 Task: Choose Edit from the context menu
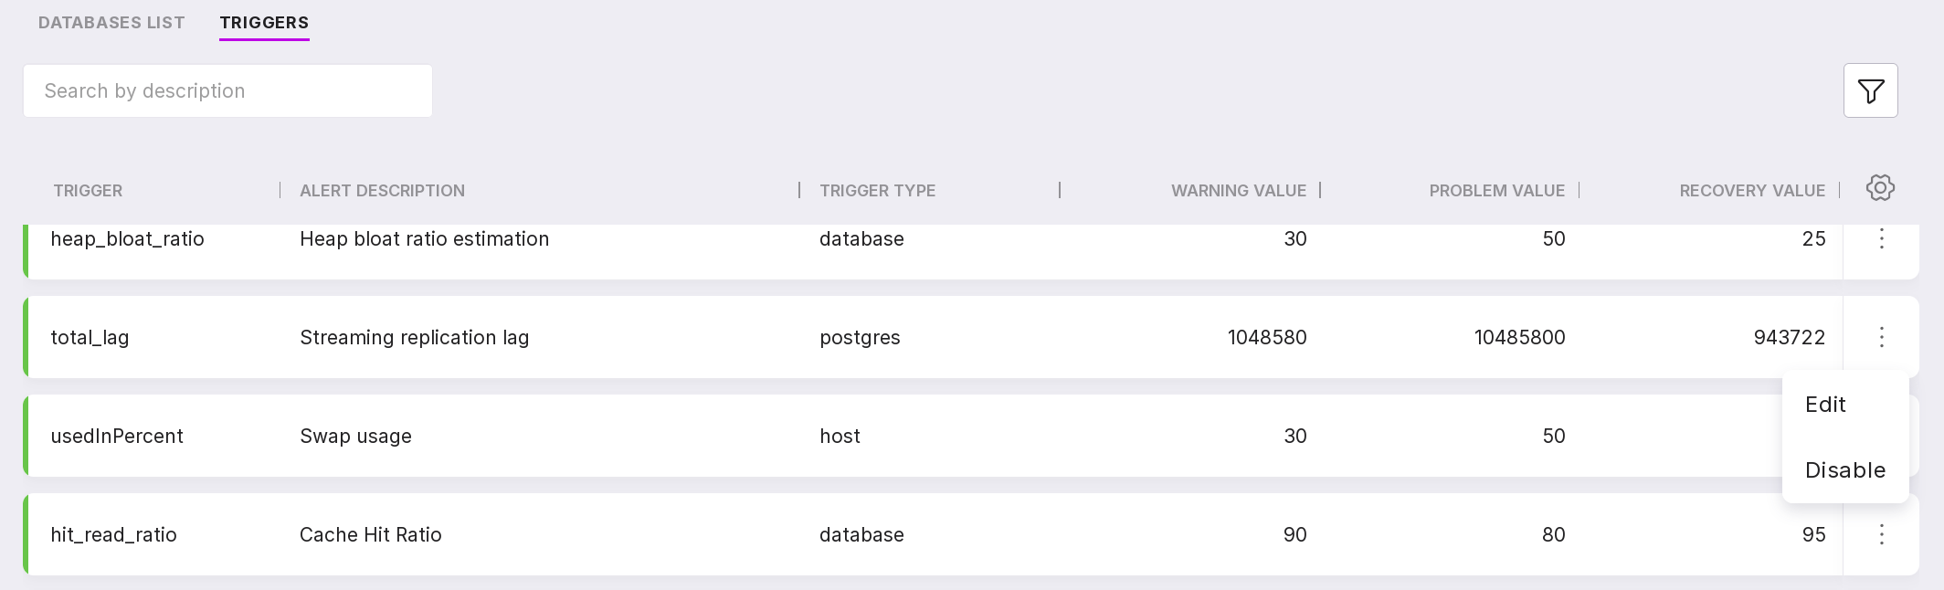click(1825, 405)
